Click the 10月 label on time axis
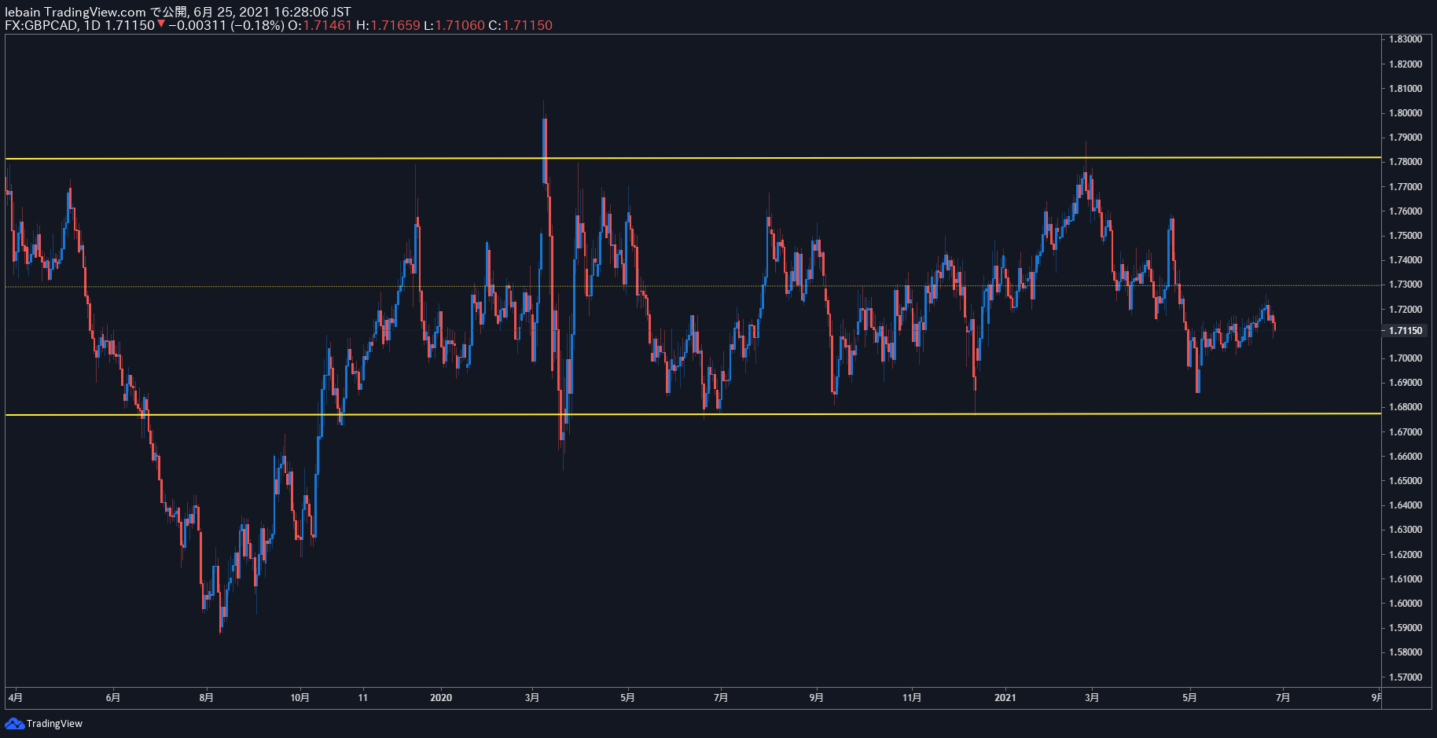The height and width of the screenshot is (738, 1437). pyautogui.click(x=300, y=697)
